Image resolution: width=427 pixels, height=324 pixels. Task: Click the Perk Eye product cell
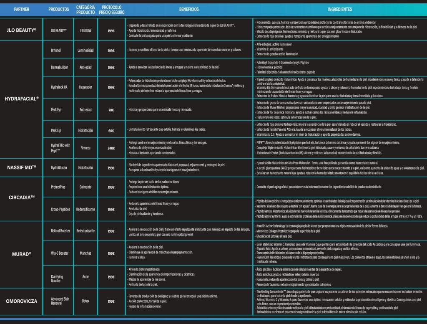(58, 110)
